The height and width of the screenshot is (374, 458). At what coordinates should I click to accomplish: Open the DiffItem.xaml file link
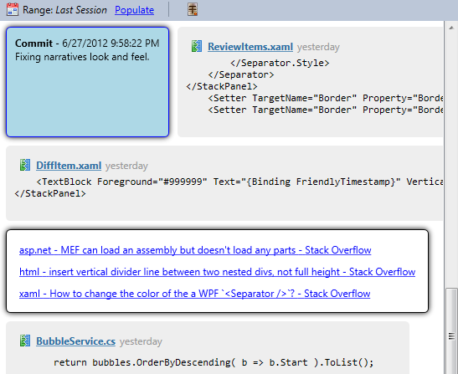coord(69,166)
